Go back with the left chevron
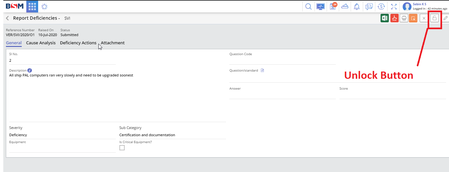 (8, 18)
